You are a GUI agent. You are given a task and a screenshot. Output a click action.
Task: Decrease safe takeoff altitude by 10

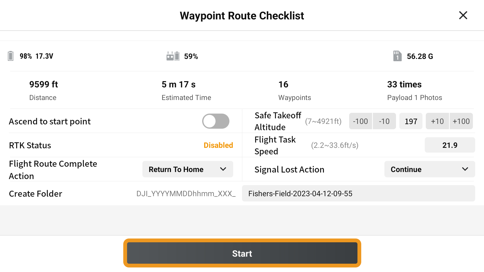[384, 121]
